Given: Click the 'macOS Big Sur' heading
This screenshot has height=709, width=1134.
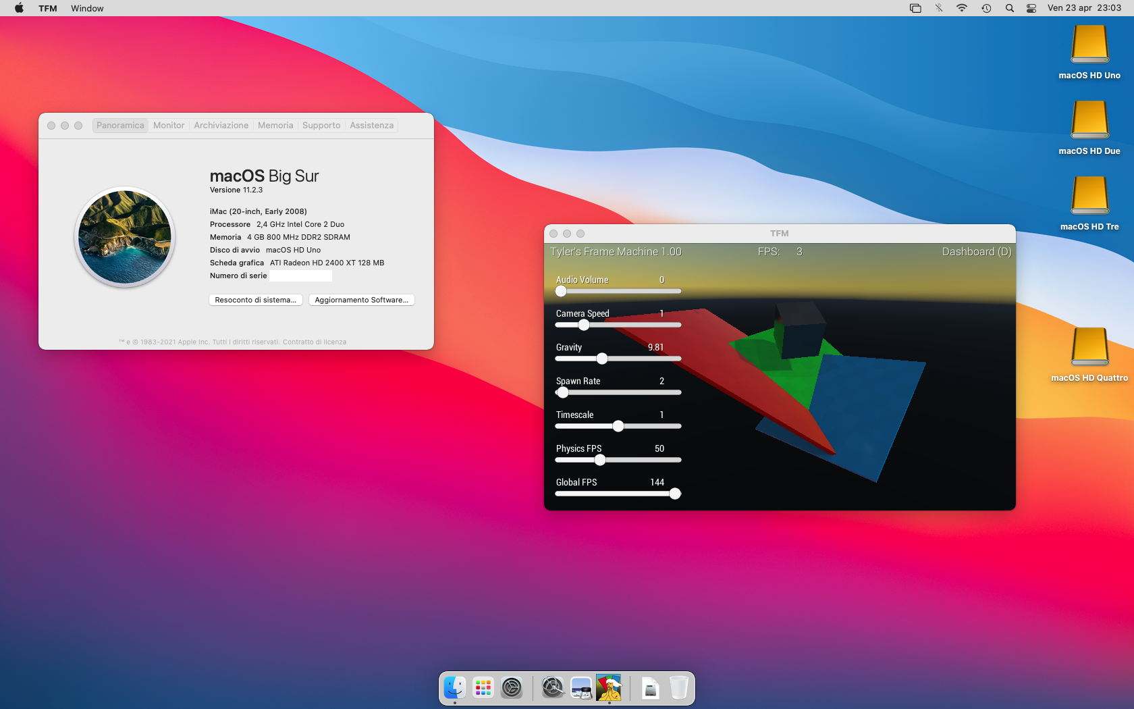Looking at the screenshot, I should 264,176.
